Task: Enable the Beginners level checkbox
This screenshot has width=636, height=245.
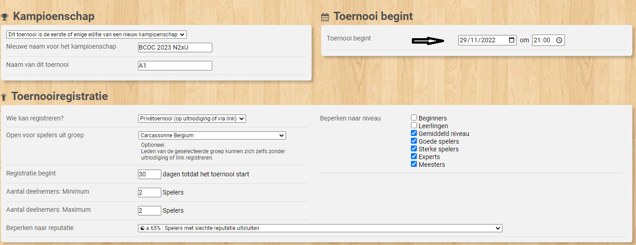Action: tap(414, 118)
